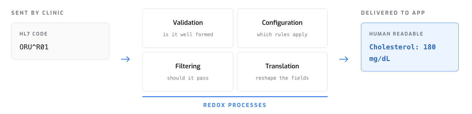The height and width of the screenshot is (114, 472).
Task: Open the Translation process card
Action: click(x=282, y=72)
